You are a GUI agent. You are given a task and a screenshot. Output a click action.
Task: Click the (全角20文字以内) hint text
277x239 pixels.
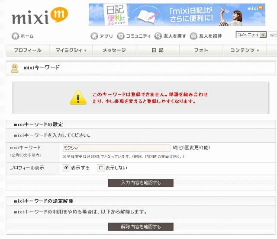26,155
